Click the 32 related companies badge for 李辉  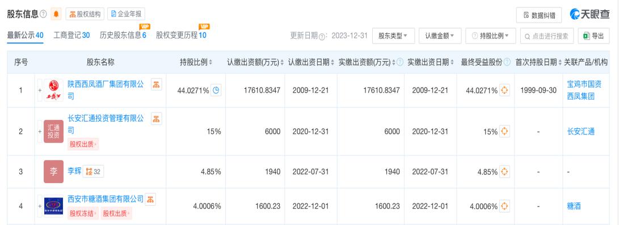[x=93, y=171]
